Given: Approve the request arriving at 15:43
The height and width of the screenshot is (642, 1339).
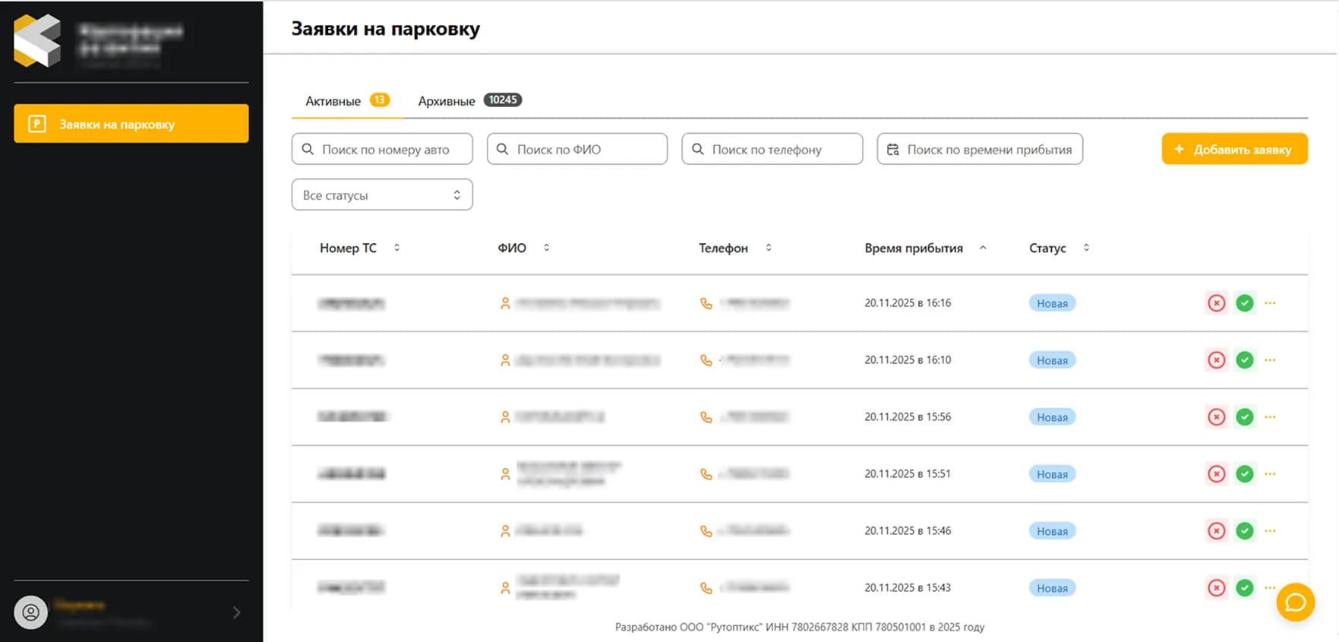Looking at the screenshot, I should click(x=1244, y=588).
